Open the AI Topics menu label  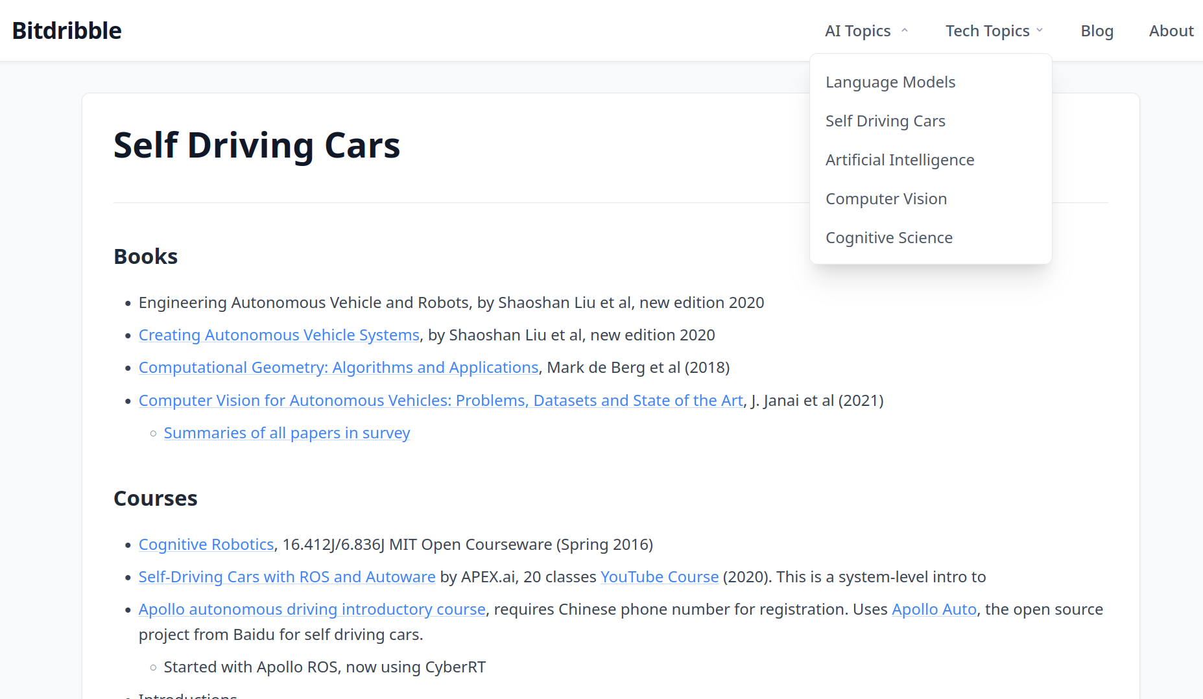click(857, 30)
